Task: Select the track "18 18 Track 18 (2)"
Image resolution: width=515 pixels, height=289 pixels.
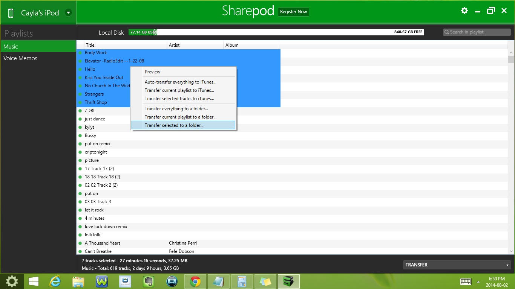Action: tap(103, 177)
